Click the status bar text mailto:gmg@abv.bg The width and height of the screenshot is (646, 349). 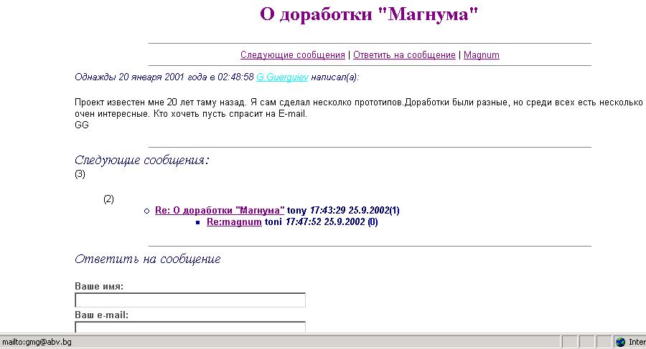point(37,342)
